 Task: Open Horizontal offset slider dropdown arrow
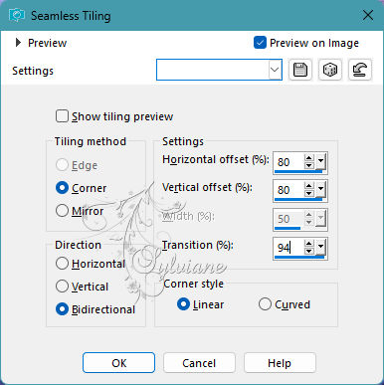click(320, 162)
